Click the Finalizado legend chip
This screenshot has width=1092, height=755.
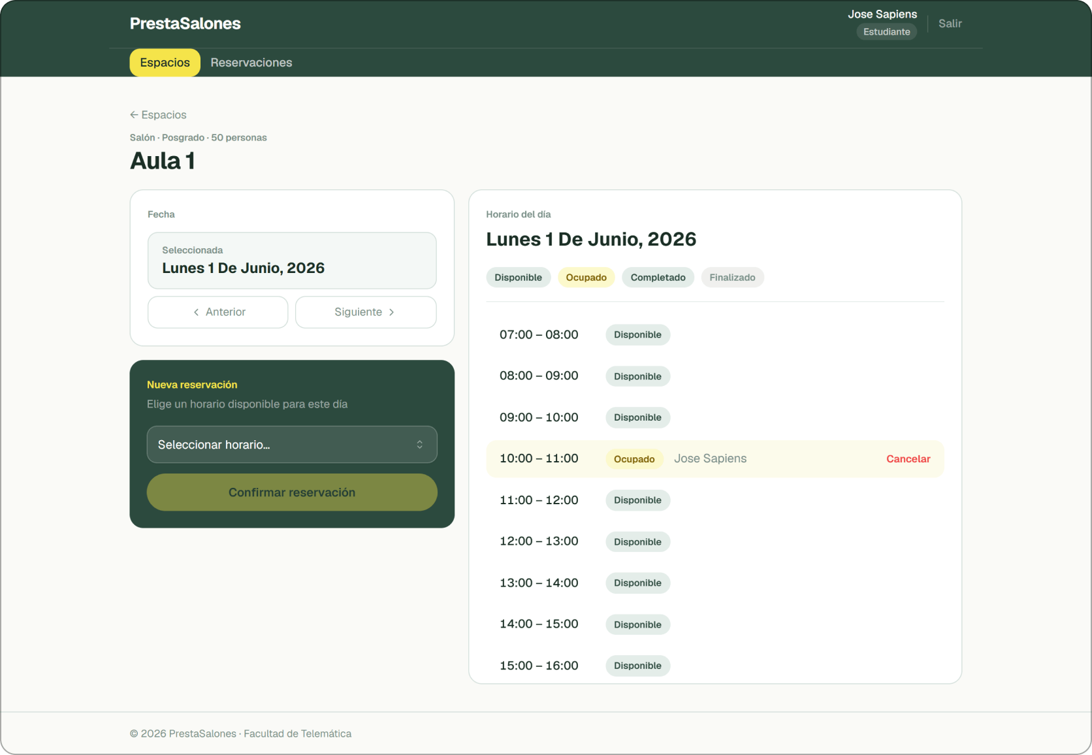click(x=732, y=278)
